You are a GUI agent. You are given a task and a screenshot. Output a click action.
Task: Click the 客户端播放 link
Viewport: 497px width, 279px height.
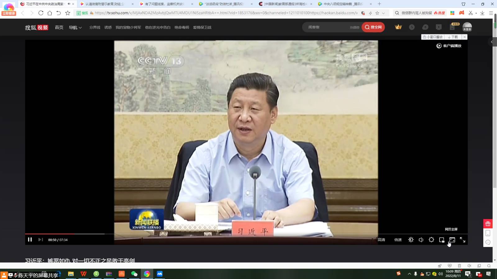point(449,46)
